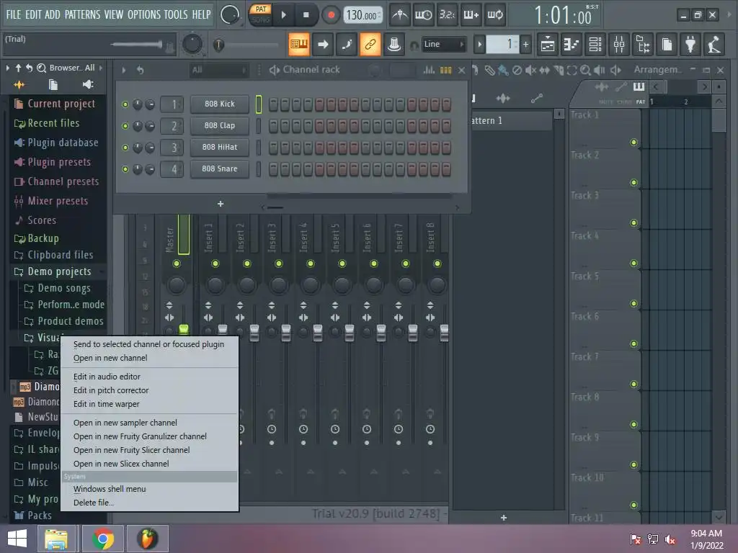
Task: Mute the 808 HiHat channel LED
Action: tap(125, 148)
